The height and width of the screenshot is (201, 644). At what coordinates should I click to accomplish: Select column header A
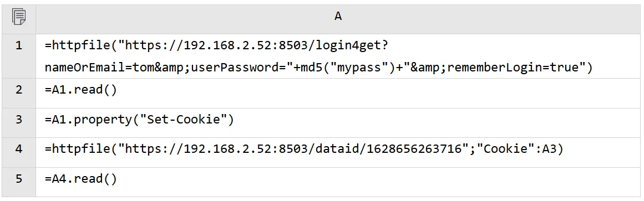click(x=338, y=17)
